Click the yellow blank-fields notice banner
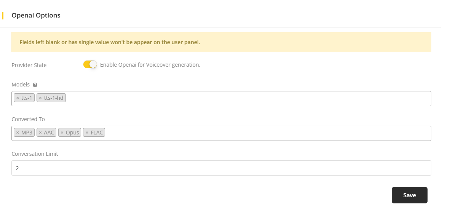The height and width of the screenshot is (211, 450). [x=221, y=42]
